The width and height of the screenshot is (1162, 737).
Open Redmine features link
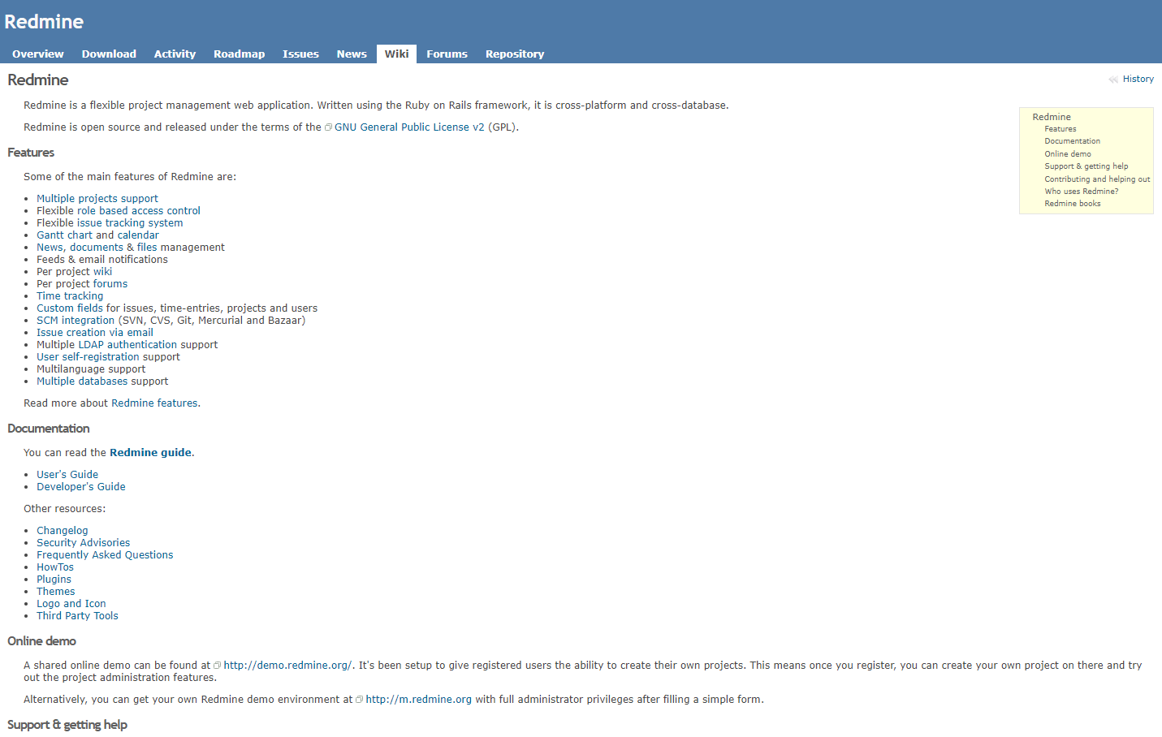tap(154, 403)
